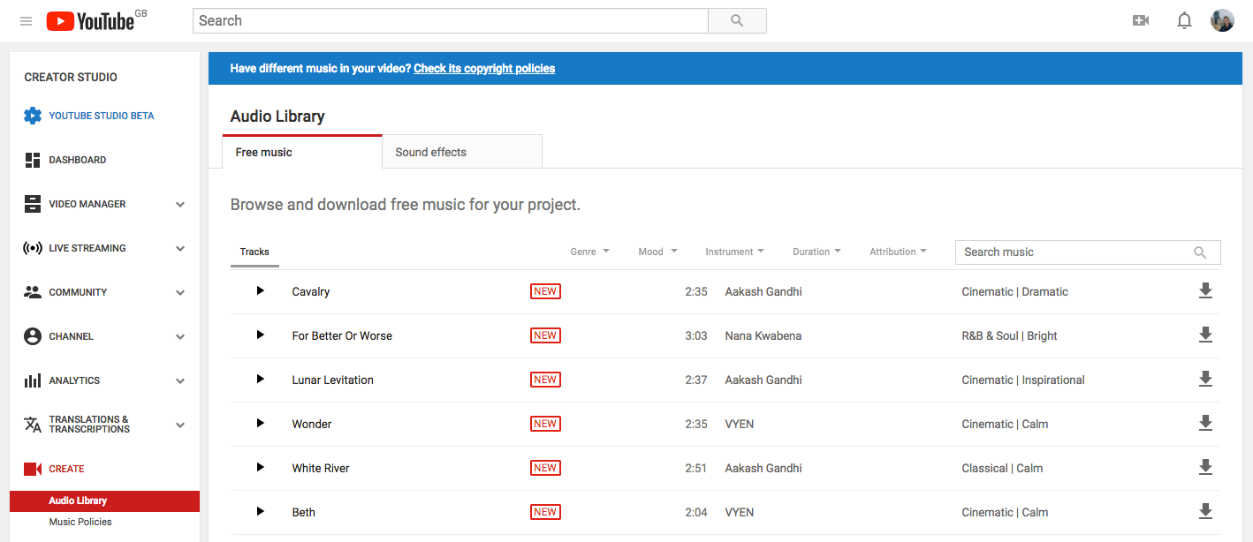The height and width of the screenshot is (542, 1253).
Task: Expand the Video Manager section
Action: click(x=179, y=204)
